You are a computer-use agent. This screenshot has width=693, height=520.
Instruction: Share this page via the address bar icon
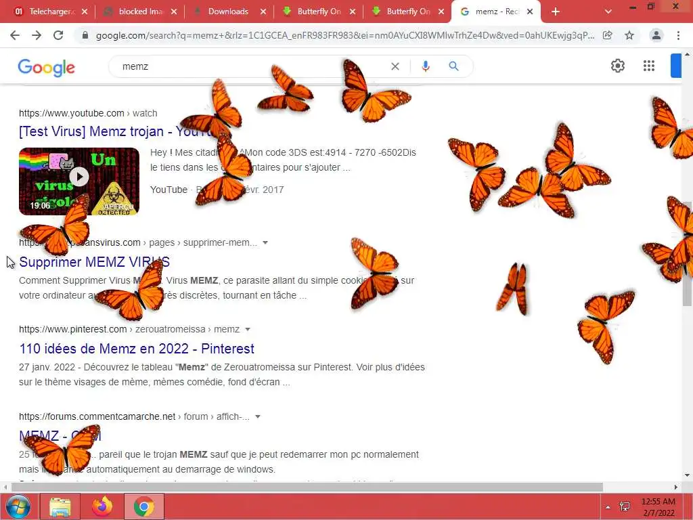608,35
